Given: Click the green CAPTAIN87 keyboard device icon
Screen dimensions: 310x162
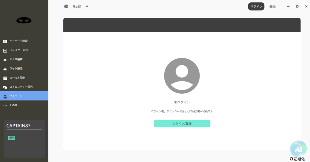Looking at the screenshot, I should (12, 138).
